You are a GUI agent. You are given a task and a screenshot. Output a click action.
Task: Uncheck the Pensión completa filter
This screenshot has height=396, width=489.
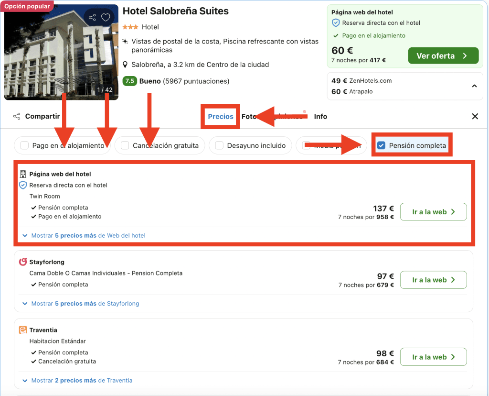pos(381,145)
